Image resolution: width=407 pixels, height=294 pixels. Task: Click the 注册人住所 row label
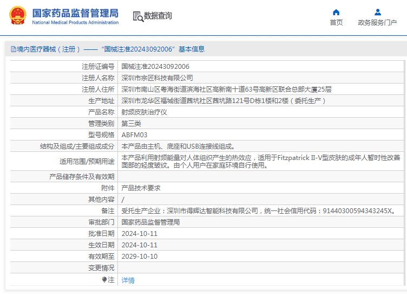pos(98,90)
